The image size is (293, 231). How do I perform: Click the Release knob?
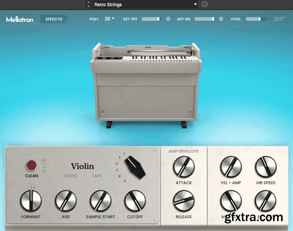[x=183, y=201]
